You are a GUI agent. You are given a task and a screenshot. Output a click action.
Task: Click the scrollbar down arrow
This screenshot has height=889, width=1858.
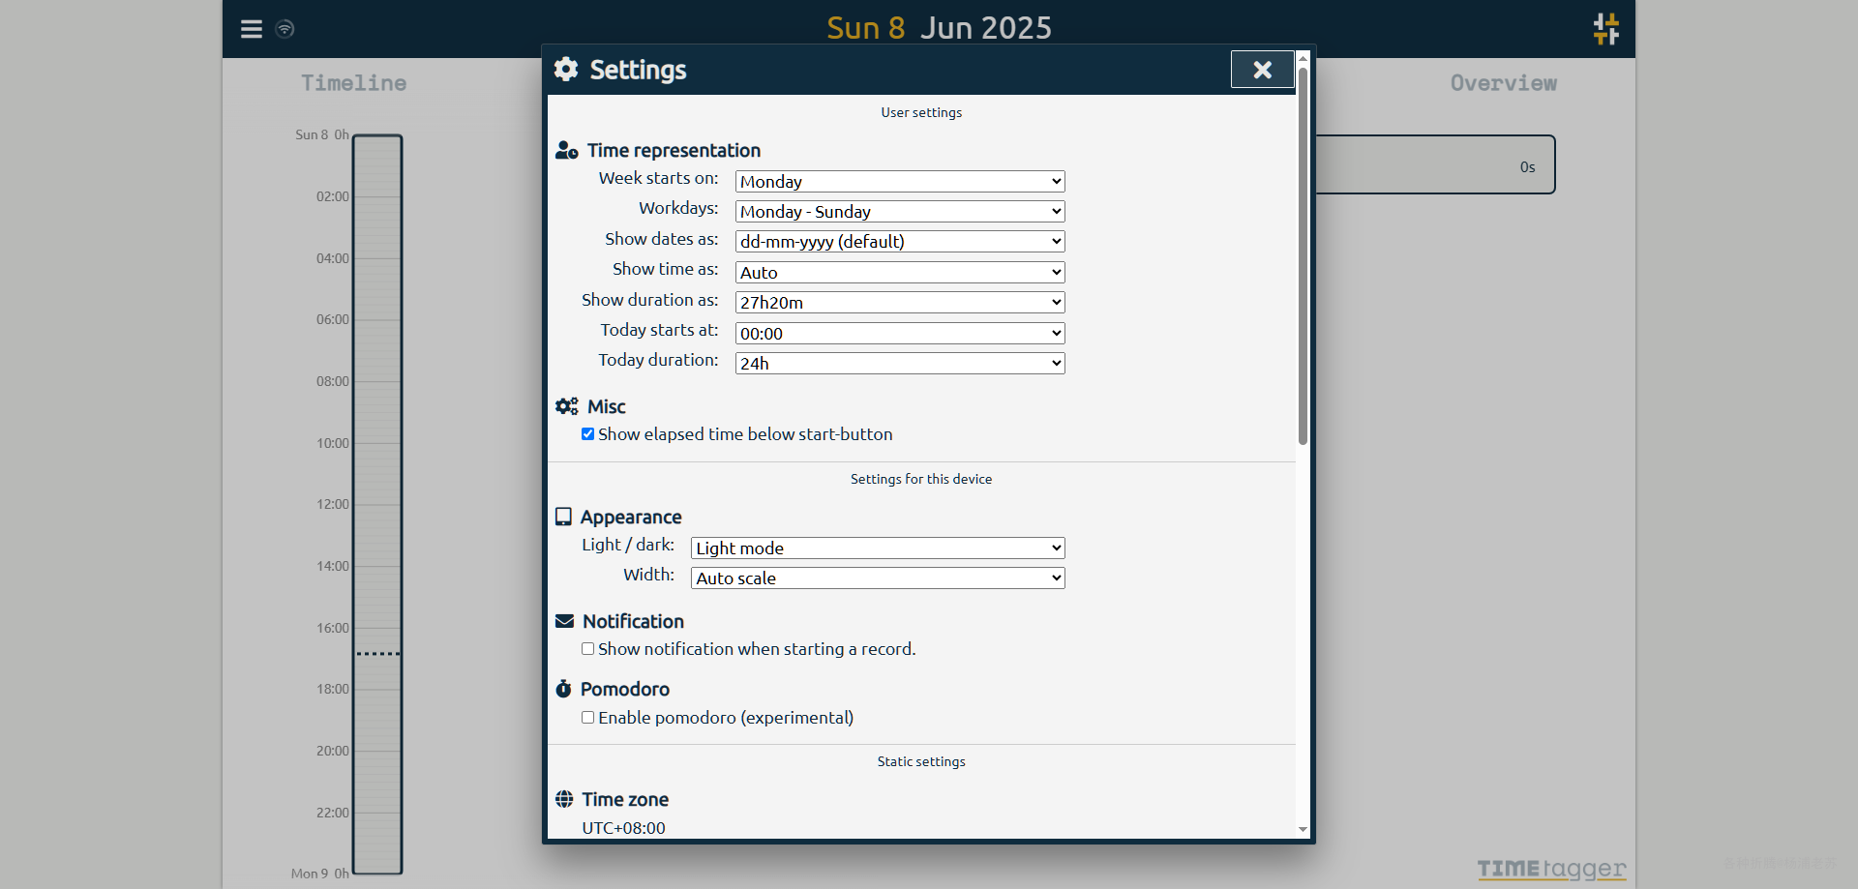1303,830
